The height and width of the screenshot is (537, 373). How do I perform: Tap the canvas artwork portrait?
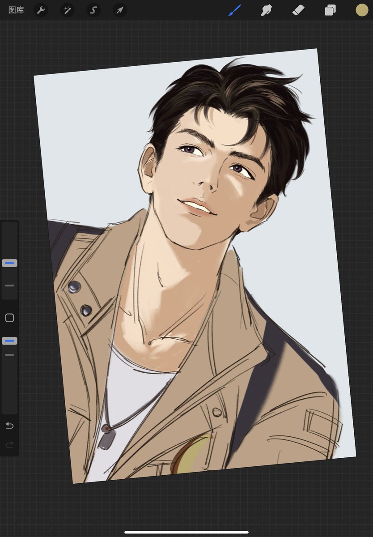(x=195, y=266)
